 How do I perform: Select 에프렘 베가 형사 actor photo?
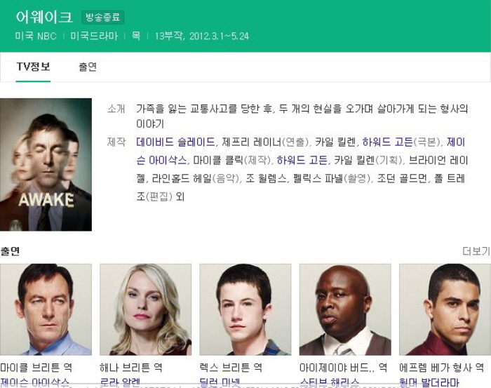point(445,309)
